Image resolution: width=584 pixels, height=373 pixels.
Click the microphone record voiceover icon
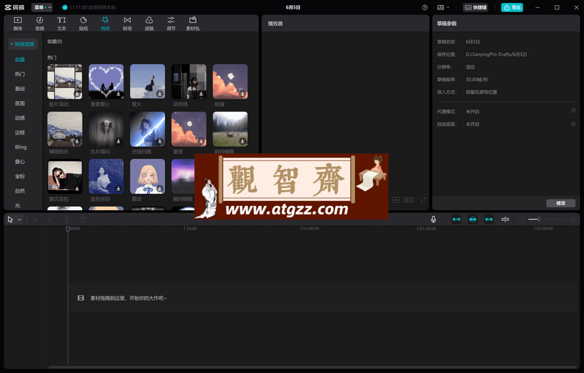click(x=433, y=219)
